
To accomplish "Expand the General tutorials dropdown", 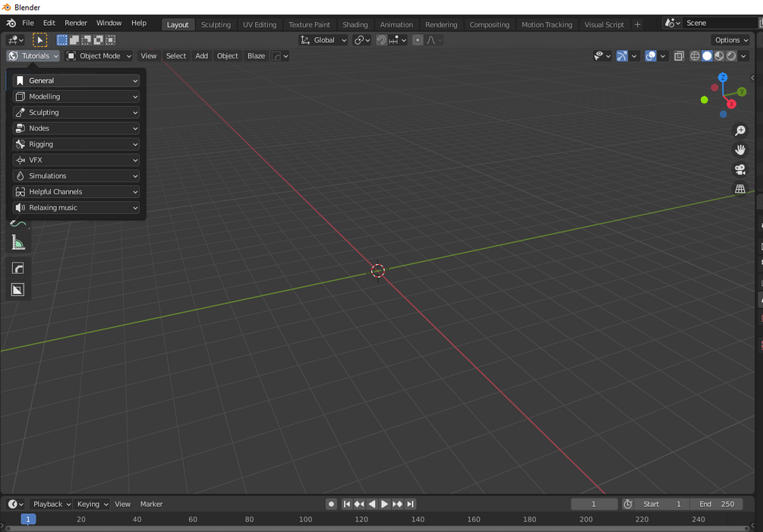I will (x=76, y=80).
